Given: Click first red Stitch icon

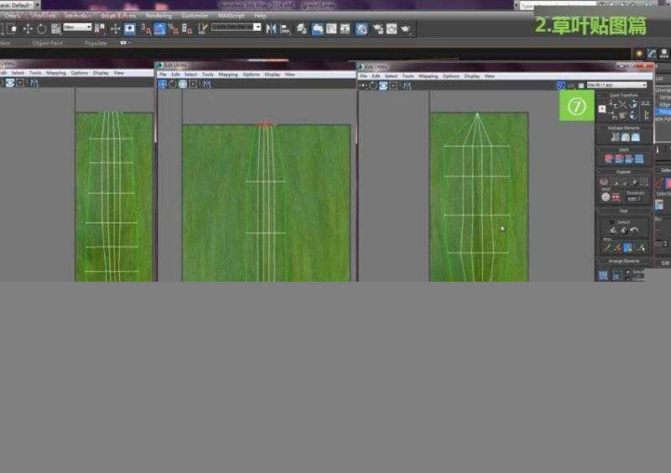Looking at the screenshot, I should click(609, 159).
